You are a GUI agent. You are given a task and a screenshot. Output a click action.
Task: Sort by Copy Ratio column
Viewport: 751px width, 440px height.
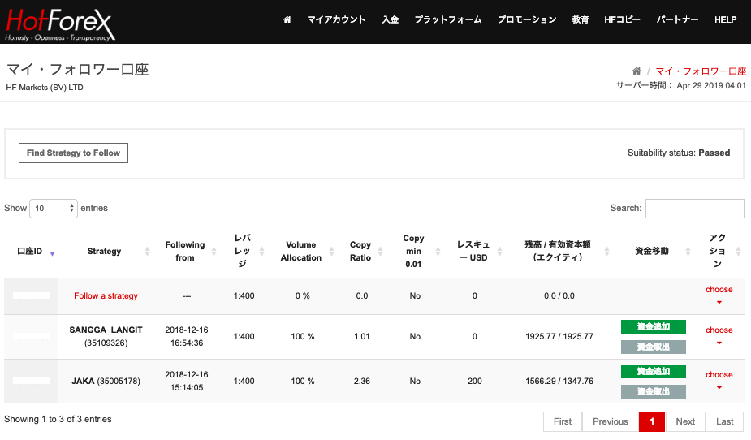click(380, 252)
